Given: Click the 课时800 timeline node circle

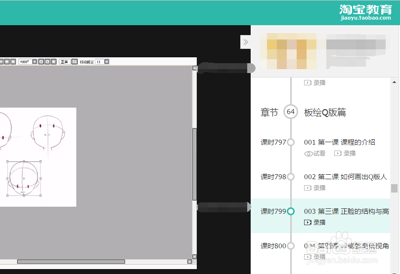Looking at the screenshot, I should [291, 246].
